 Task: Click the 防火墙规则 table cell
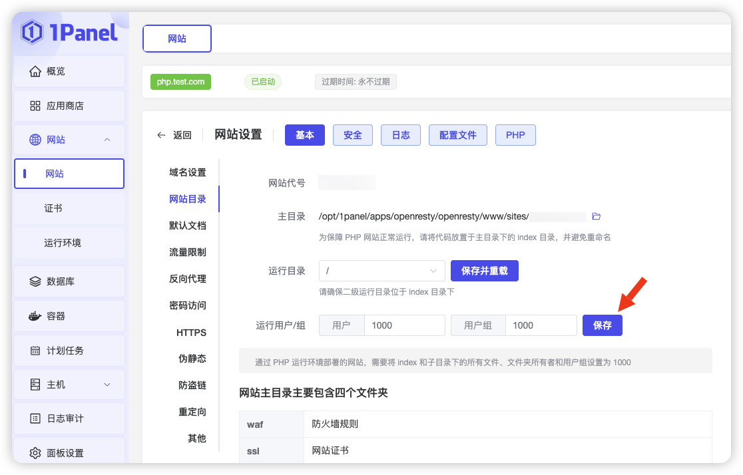508,424
